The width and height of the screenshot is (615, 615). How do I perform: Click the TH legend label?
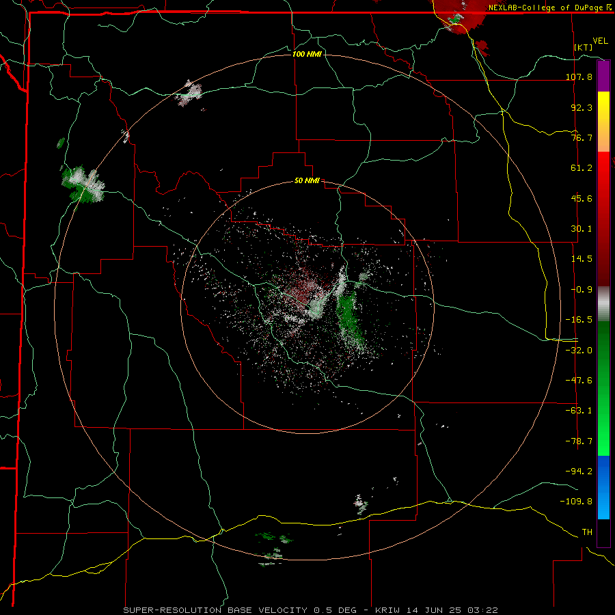587,532
